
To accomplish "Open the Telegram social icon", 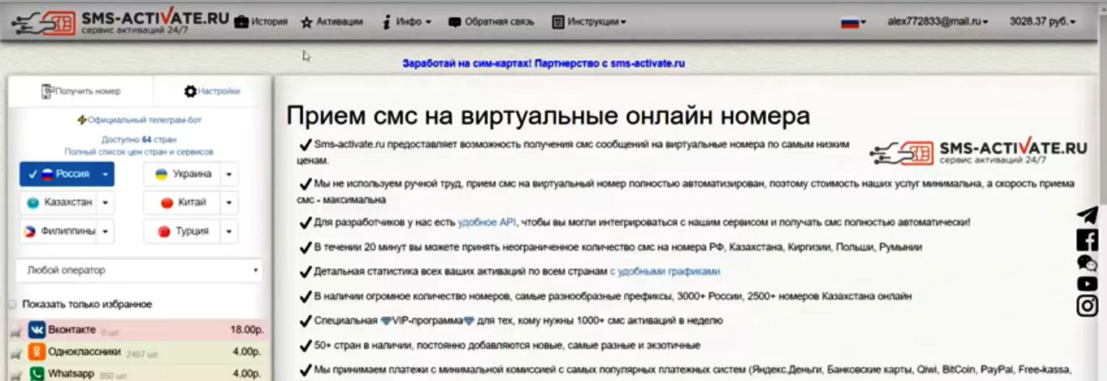I will click(x=1087, y=215).
